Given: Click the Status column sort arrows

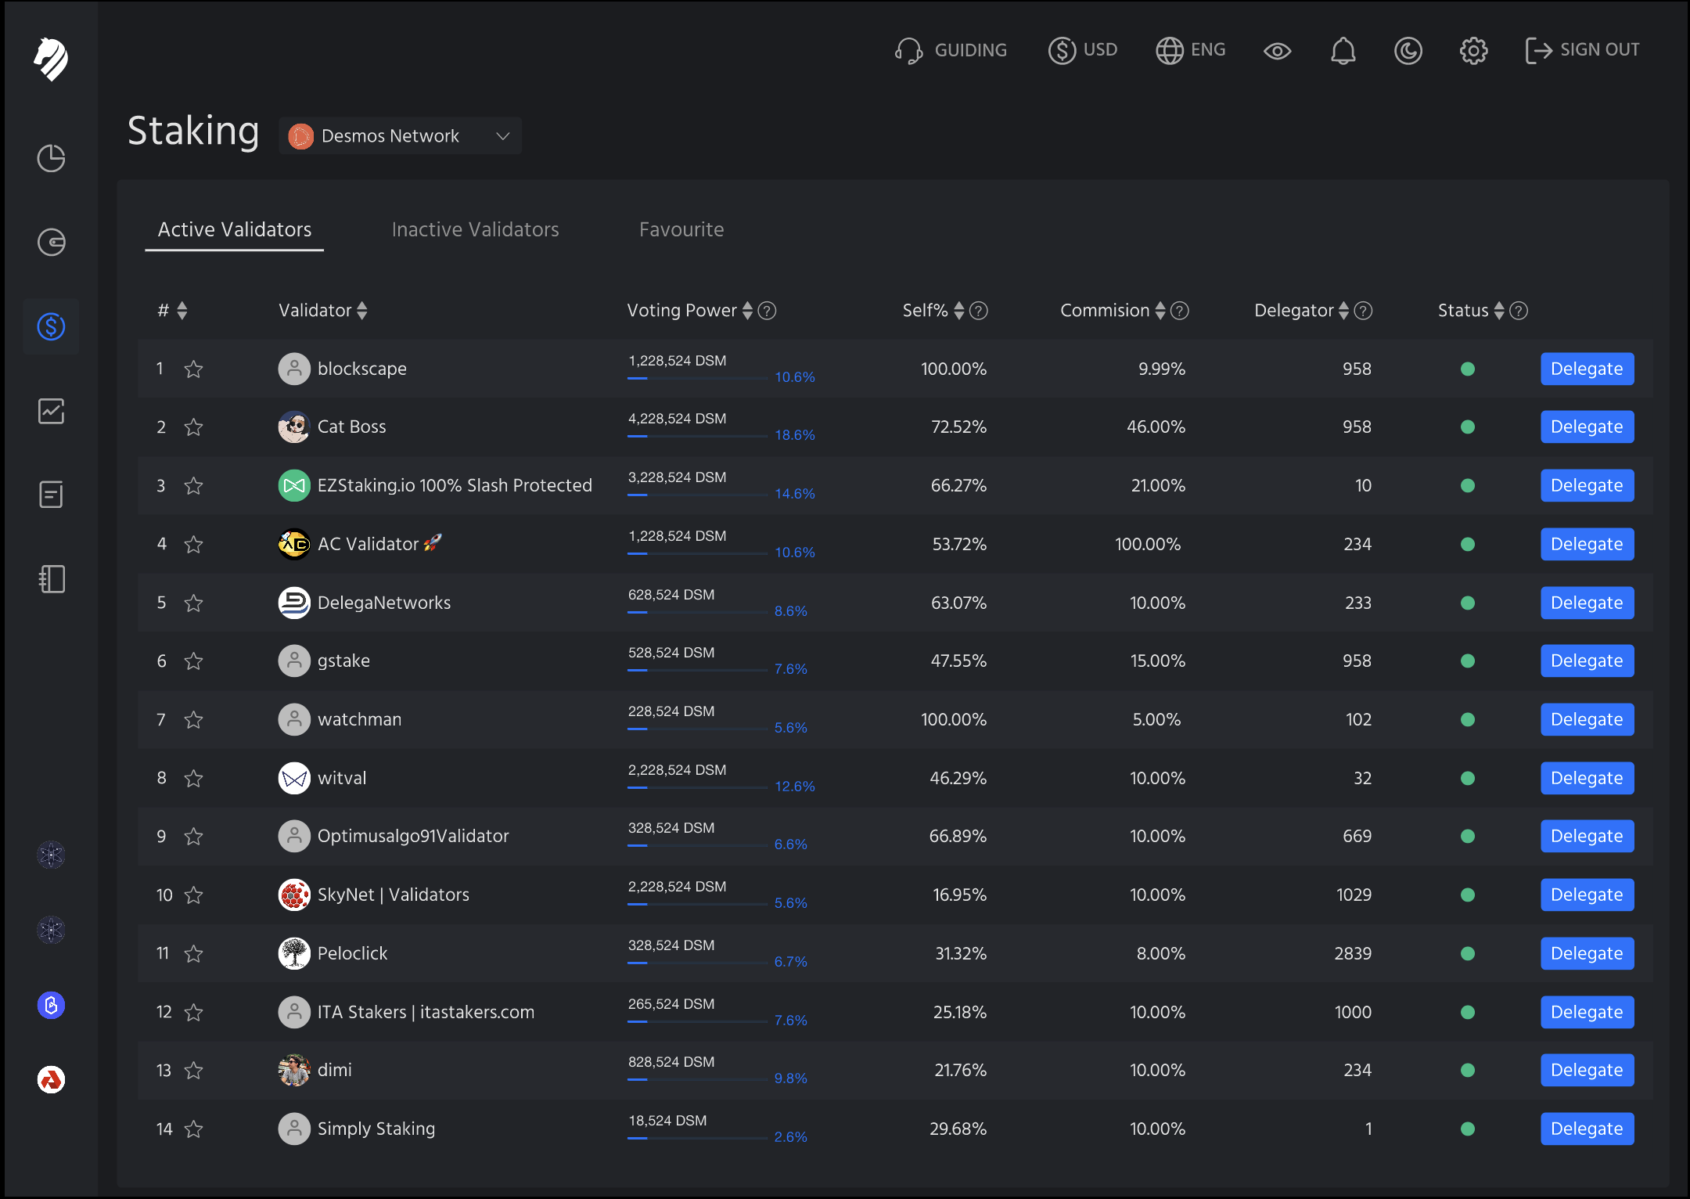Looking at the screenshot, I should click(1499, 311).
